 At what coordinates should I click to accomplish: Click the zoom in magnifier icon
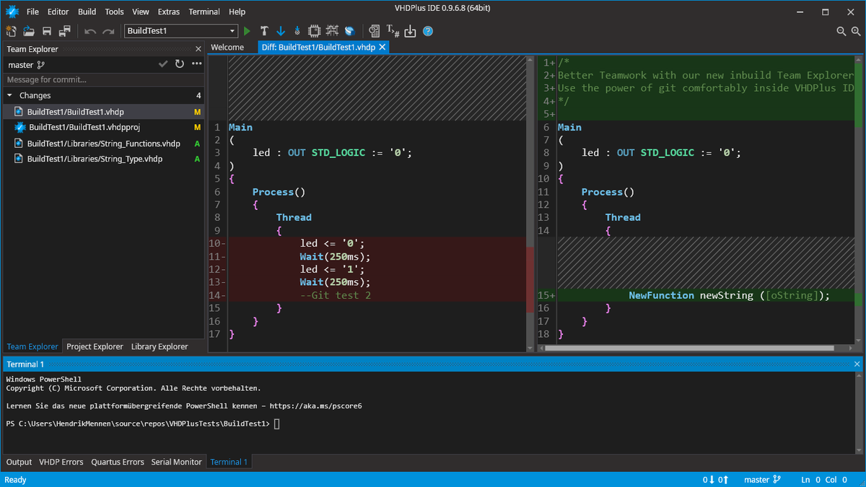point(855,31)
